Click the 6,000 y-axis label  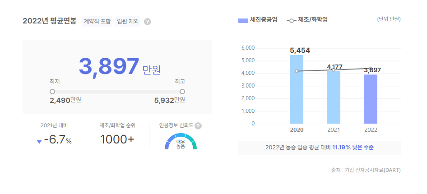[x=248, y=48]
